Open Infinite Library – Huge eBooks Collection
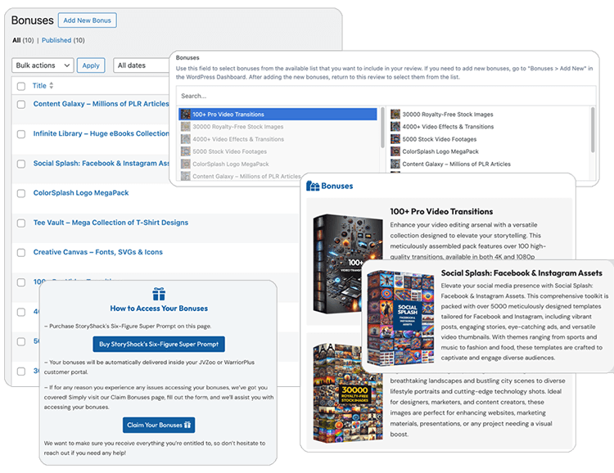Screen dimensions: 614x473 coord(101,133)
